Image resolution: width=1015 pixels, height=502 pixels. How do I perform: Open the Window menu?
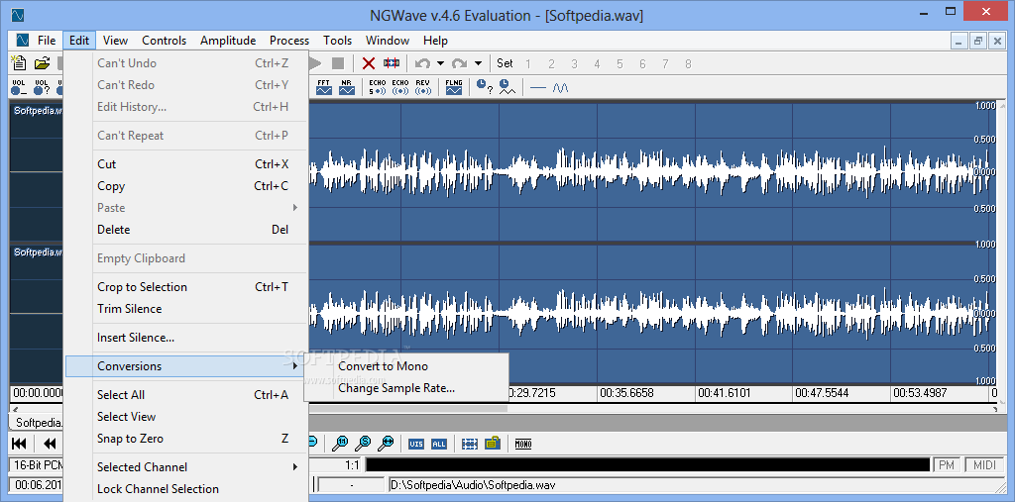point(388,41)
